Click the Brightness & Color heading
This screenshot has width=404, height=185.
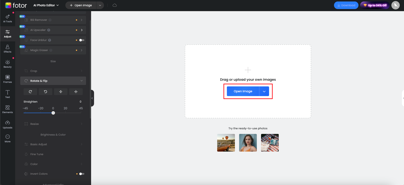pyautogui.click(x=53, y=135)
